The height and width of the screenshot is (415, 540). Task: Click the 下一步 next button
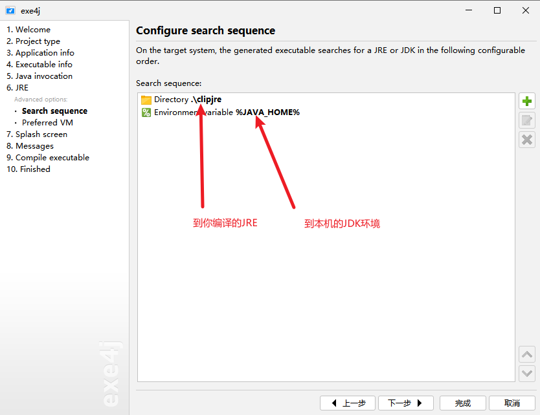(x=405, y=403)
